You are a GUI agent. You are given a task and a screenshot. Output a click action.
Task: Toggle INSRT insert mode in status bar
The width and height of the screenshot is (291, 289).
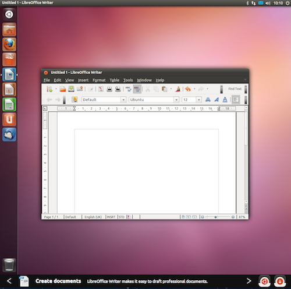point(111,217)
